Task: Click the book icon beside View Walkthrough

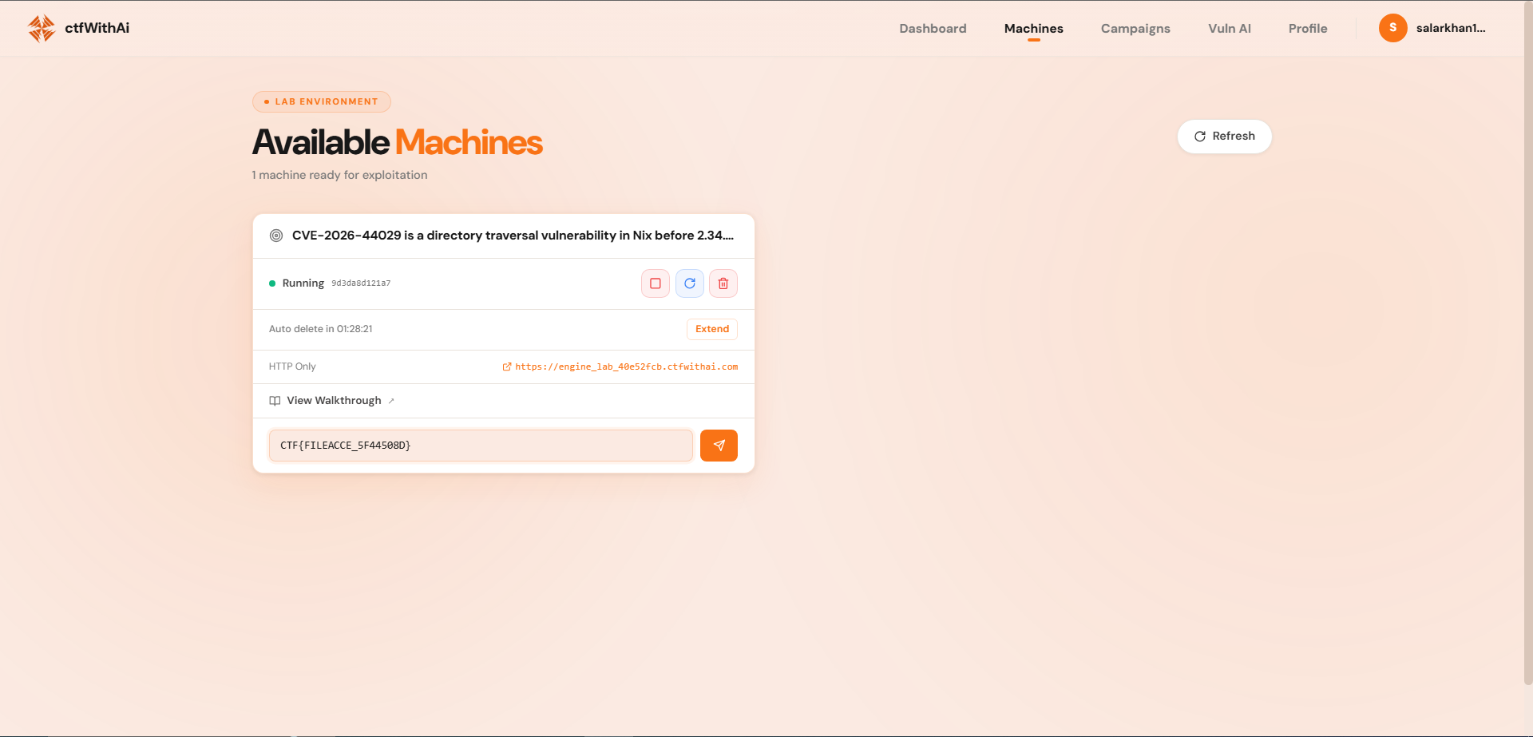Action: (275, 401)
